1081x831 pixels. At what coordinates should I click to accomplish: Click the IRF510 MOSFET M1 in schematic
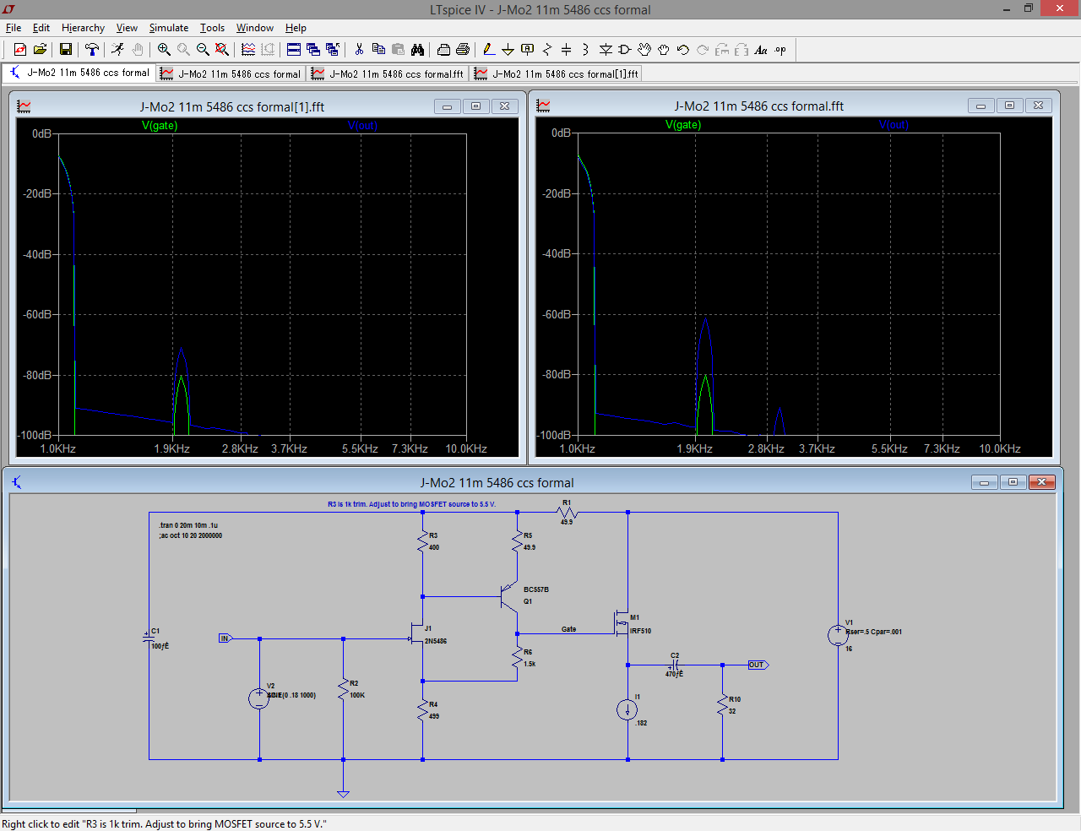[623, 624]
